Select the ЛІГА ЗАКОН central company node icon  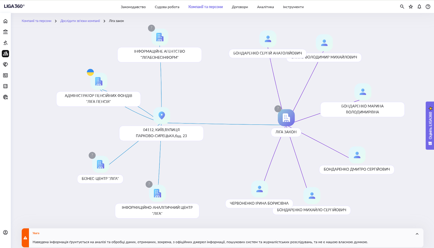[x=286, y=118]
